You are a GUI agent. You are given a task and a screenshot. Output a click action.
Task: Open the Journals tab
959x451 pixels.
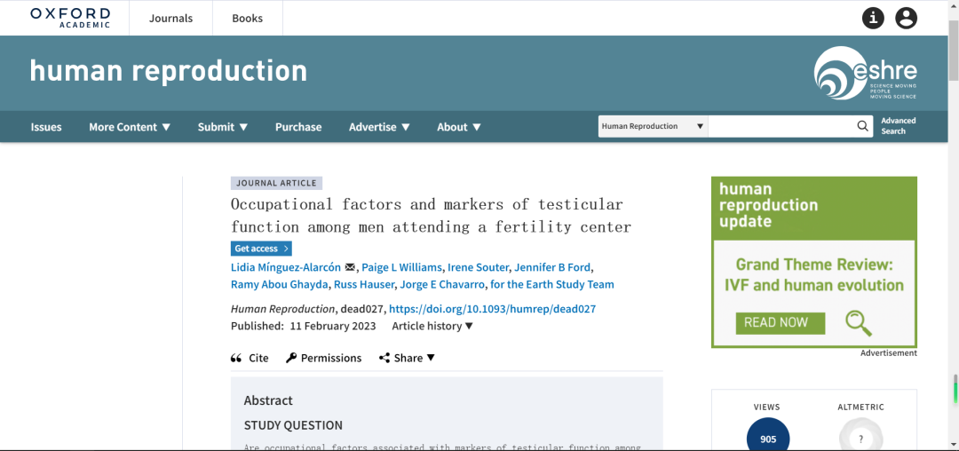[x=170, y=19]
